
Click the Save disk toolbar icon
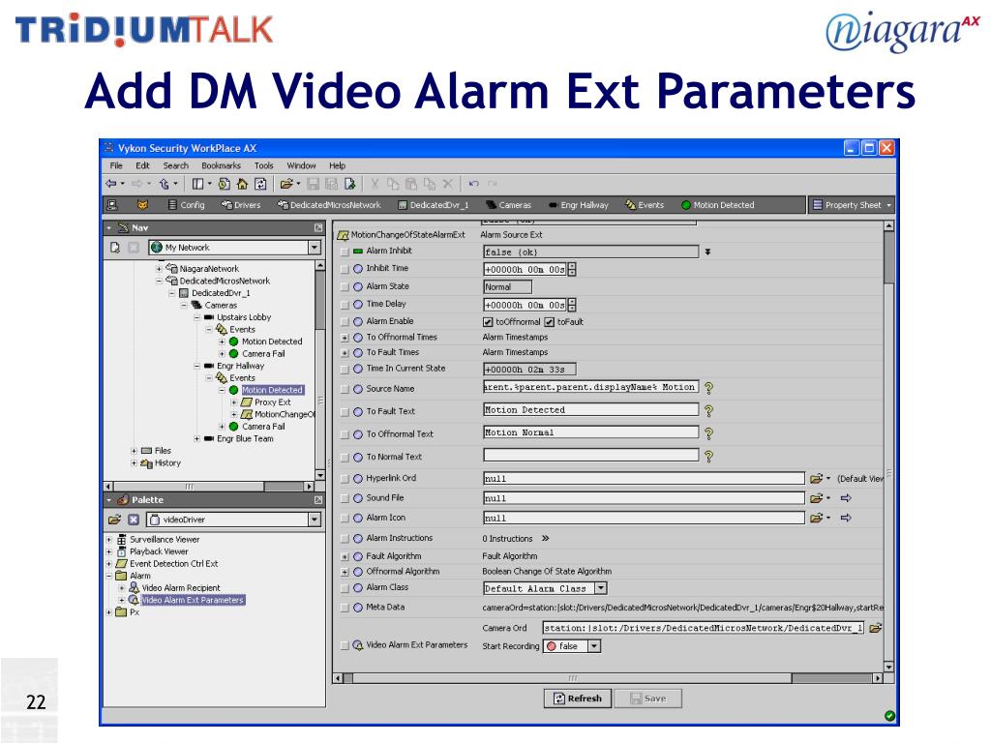coord(313,184)
